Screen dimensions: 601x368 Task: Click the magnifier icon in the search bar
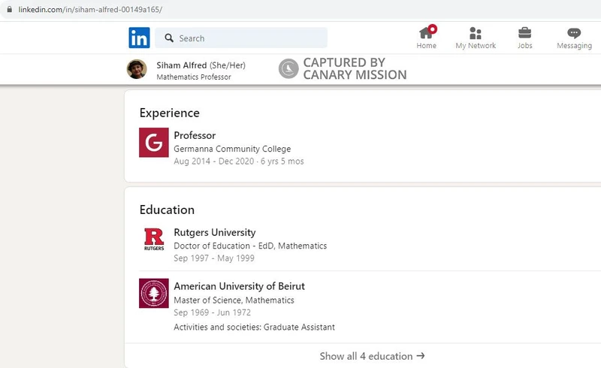click(169, 38)
